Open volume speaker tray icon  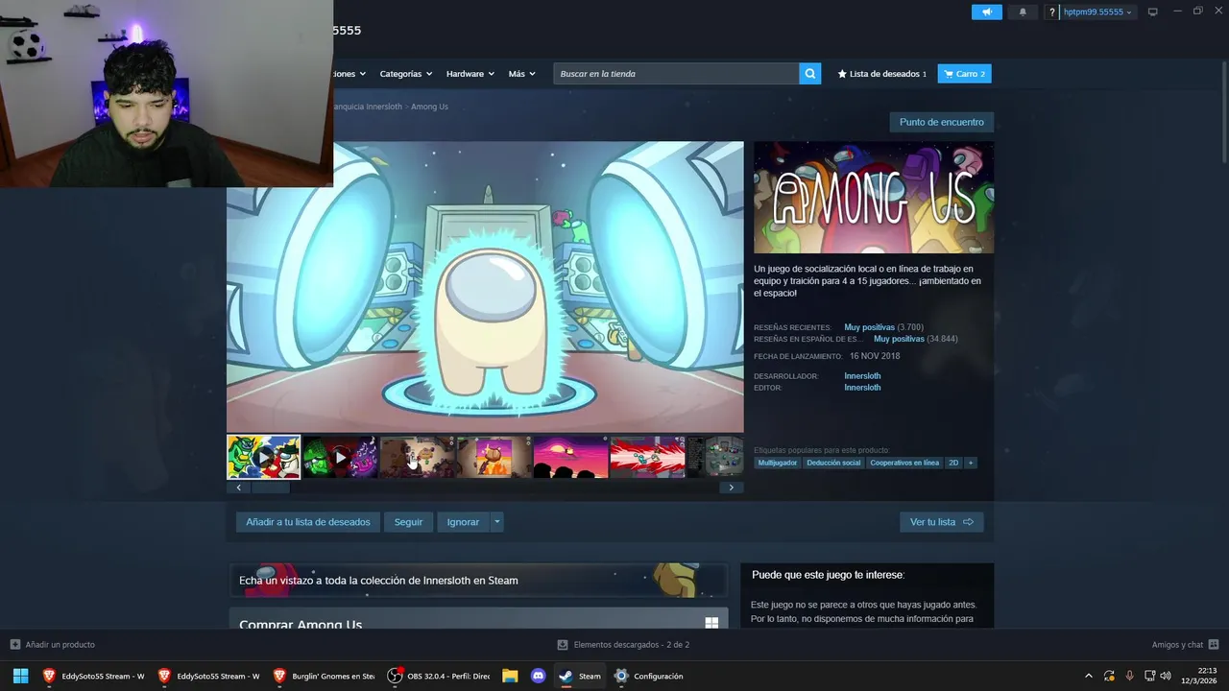point(1166,676)
